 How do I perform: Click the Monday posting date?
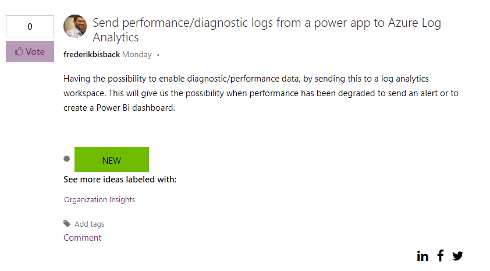[137, 55]
